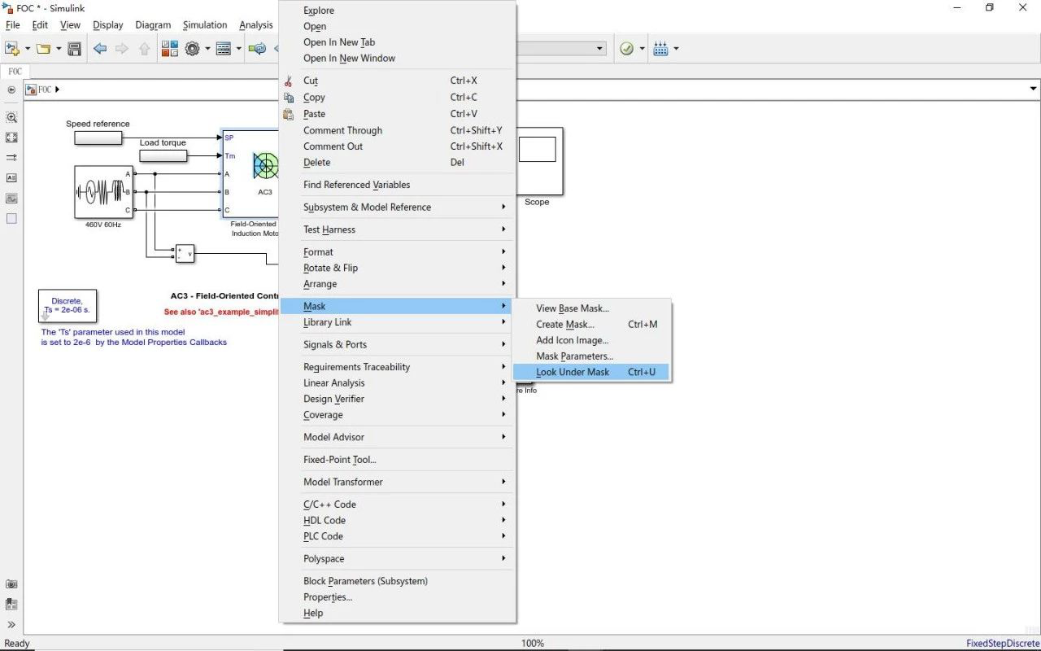
Task: Open the Simulation menu in menu bar
Action: [x=205, y=25]
